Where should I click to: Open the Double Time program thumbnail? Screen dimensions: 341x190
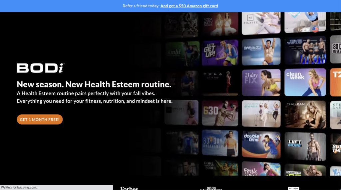pos(261,145)
